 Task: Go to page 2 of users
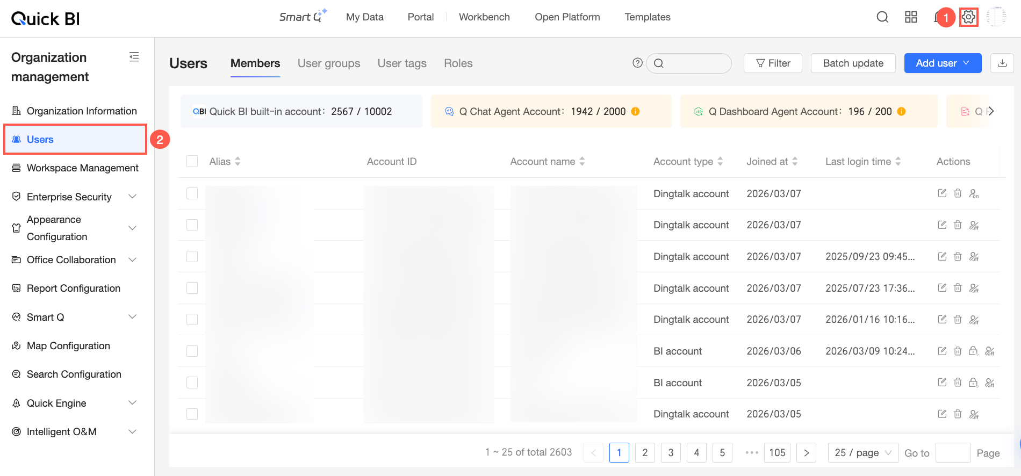pyautogui.click(x=645, y=452)
